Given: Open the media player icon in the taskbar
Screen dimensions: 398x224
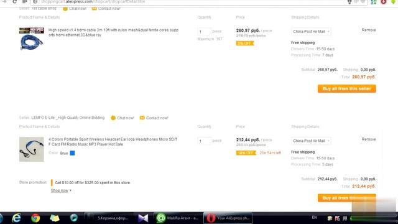Looking at the screenshot, I should 74,218.
